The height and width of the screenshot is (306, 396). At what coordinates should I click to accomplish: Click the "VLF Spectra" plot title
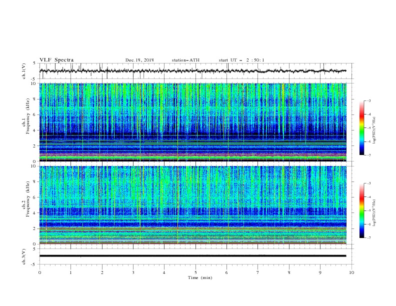tap(56, 60)
